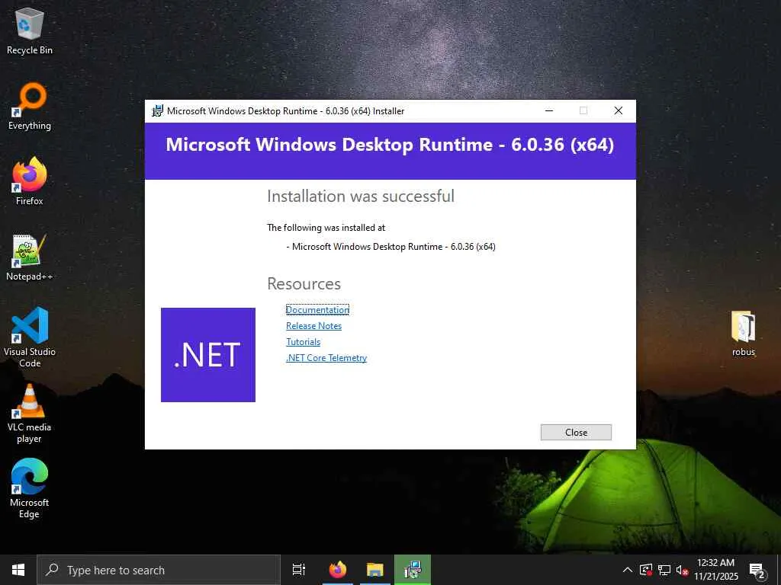
Task: Open the notification center icon
Action: point(757,570)
